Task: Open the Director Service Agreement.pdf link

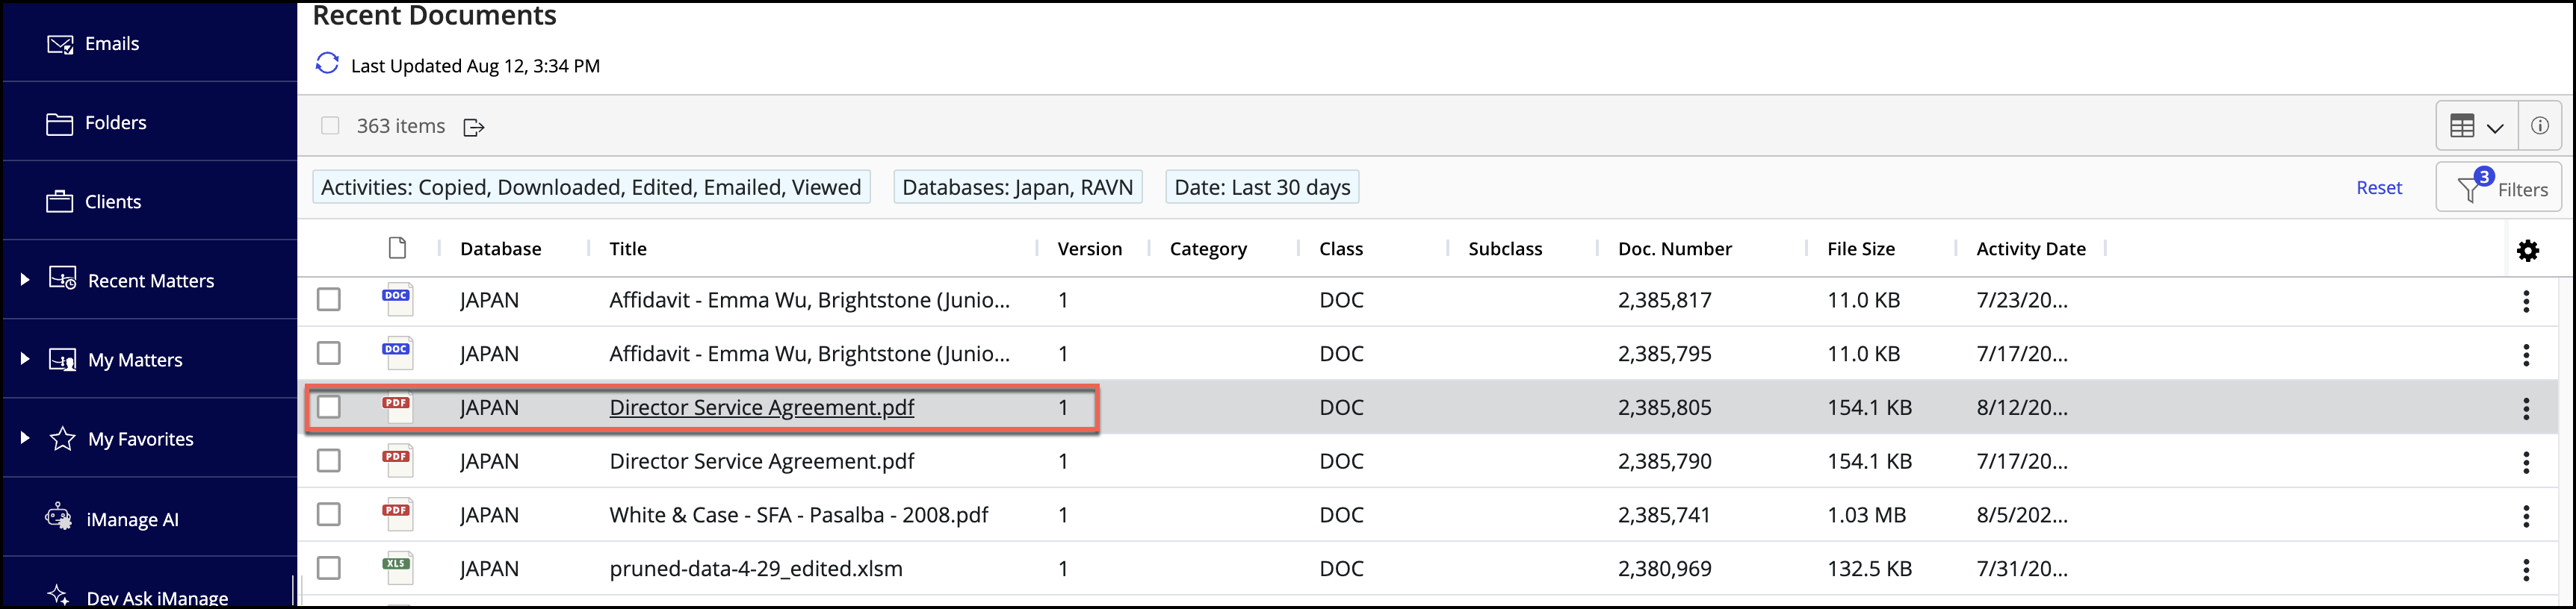Action: click(x=761, y=407)
